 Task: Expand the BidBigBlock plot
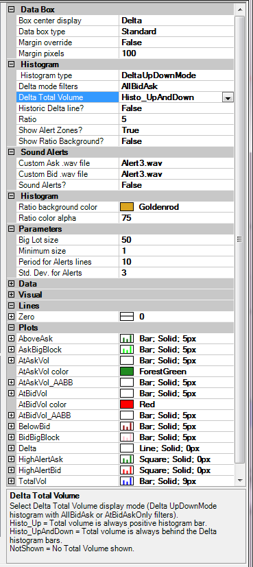coord(11,437)
